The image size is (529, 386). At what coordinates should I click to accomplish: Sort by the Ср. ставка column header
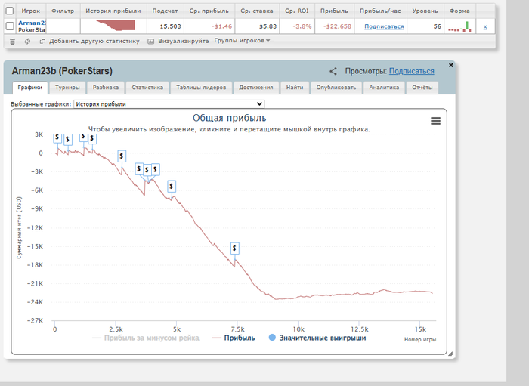tap(257, 11)
